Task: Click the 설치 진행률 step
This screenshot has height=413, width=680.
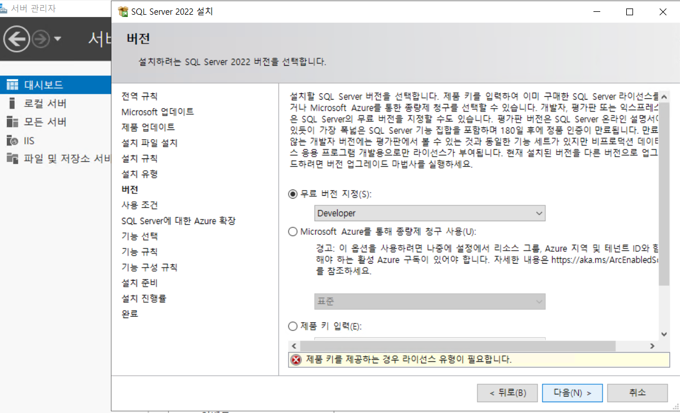Action: click(x=144, y=298)
